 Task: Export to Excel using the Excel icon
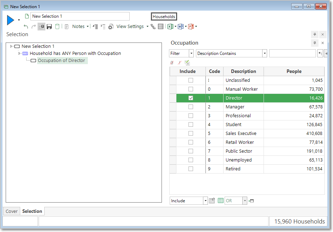[170, 27]
